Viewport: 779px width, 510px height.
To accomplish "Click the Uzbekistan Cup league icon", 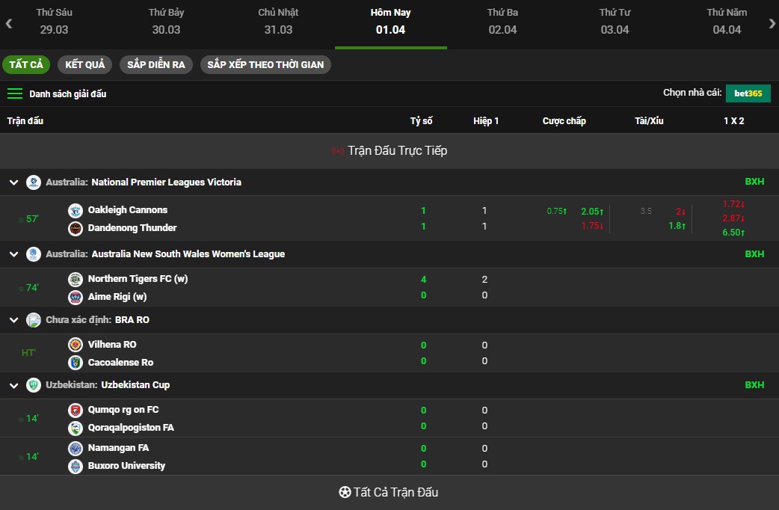I will coord(34,385).
